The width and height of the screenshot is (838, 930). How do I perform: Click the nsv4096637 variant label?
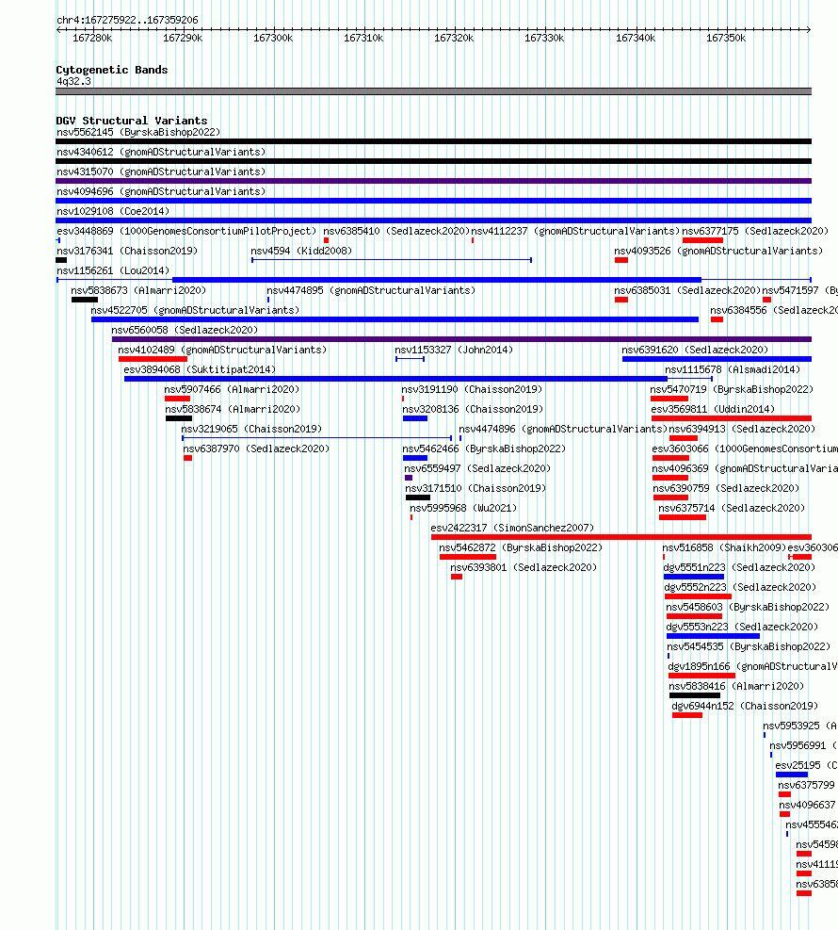[x=807, y=805]
